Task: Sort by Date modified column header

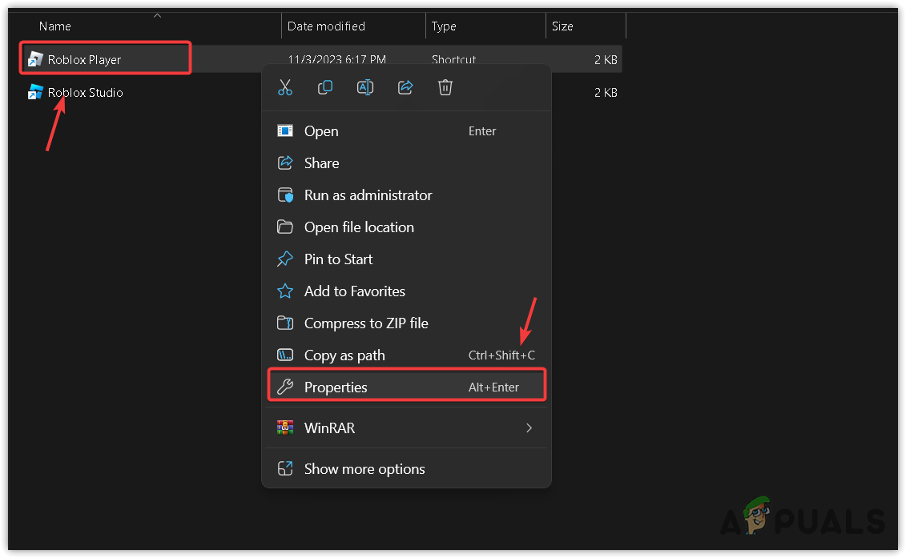Action: point(326,26)
